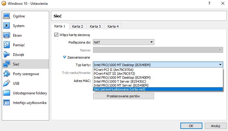Pick Intel PRO/1000 T Server (82543GC)
Screen dimensions: 228x131
(158, 81)
